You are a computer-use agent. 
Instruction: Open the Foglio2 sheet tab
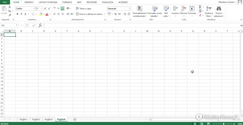coord(36,119)
